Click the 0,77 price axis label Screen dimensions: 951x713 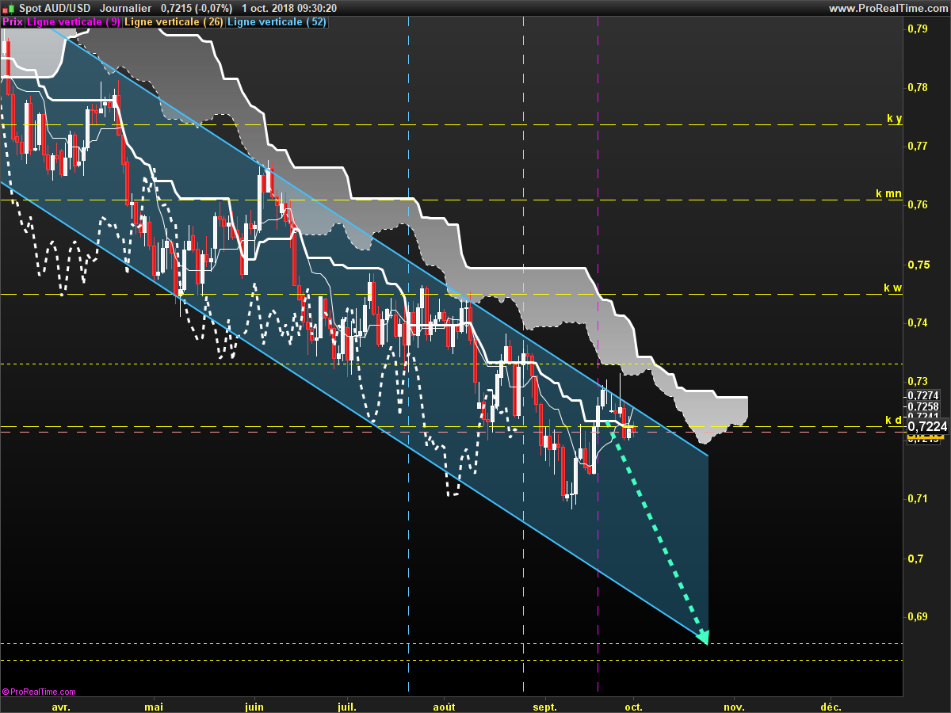click(x=917, y=146)
